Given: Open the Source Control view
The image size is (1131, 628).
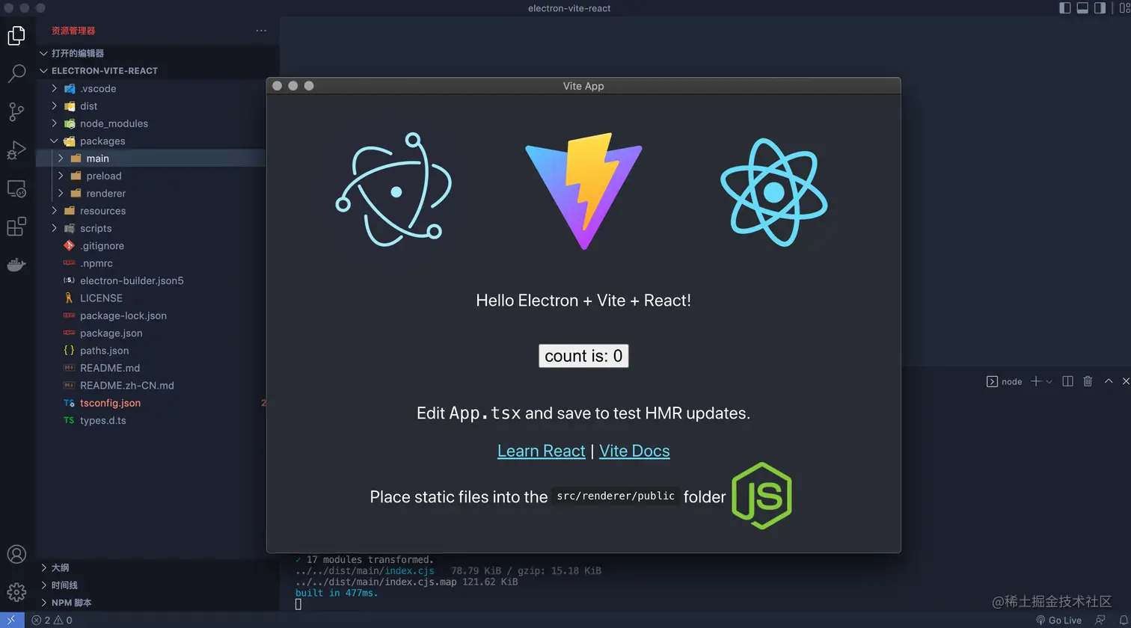Looking at the screenshot, I should point(16,112).
